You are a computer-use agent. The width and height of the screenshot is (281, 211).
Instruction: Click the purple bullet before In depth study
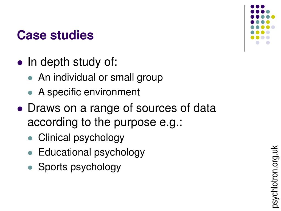coord(20,63)
